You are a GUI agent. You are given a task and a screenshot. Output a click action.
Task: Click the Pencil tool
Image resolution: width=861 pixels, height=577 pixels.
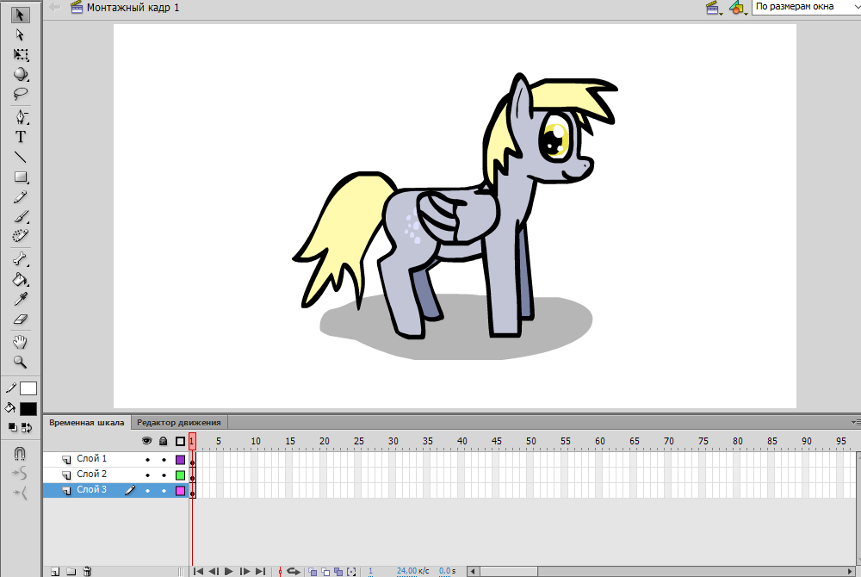tap(21, 197)
